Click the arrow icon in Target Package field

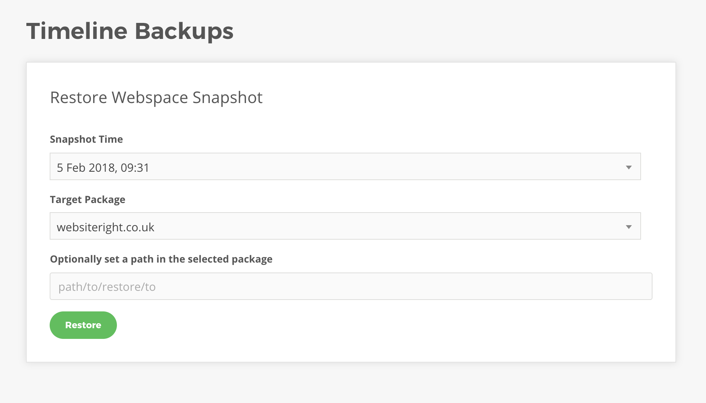pyautogui.click(x=628, y=227)
